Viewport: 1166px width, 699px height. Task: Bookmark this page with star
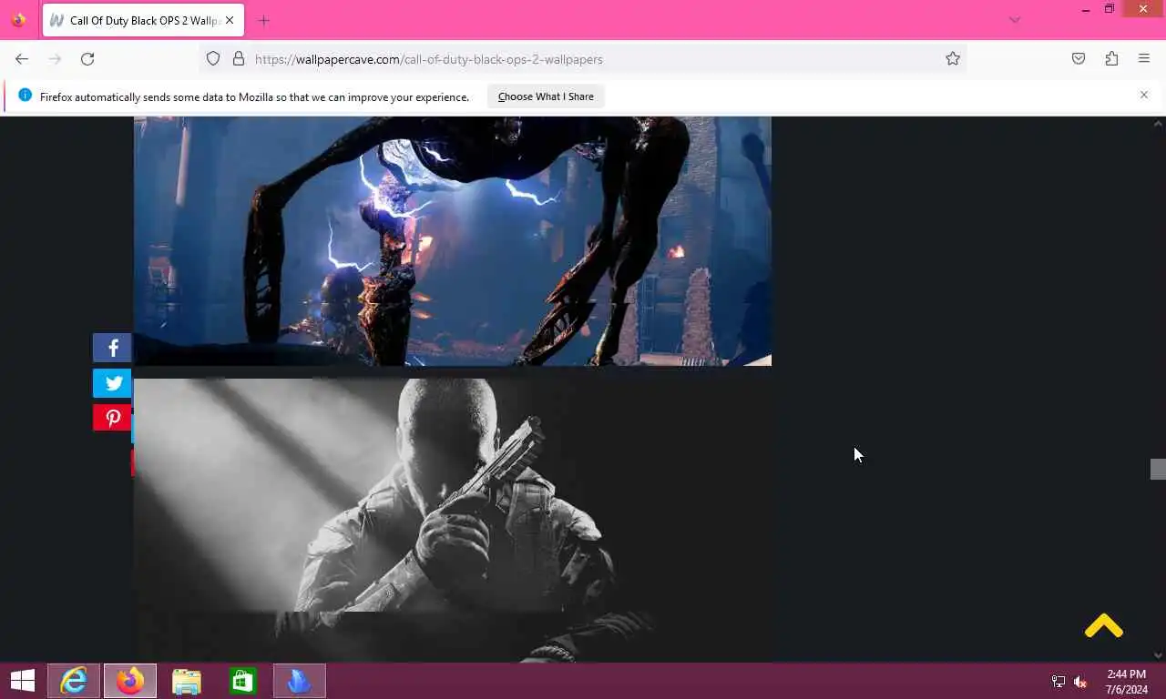tap(953, 59)
